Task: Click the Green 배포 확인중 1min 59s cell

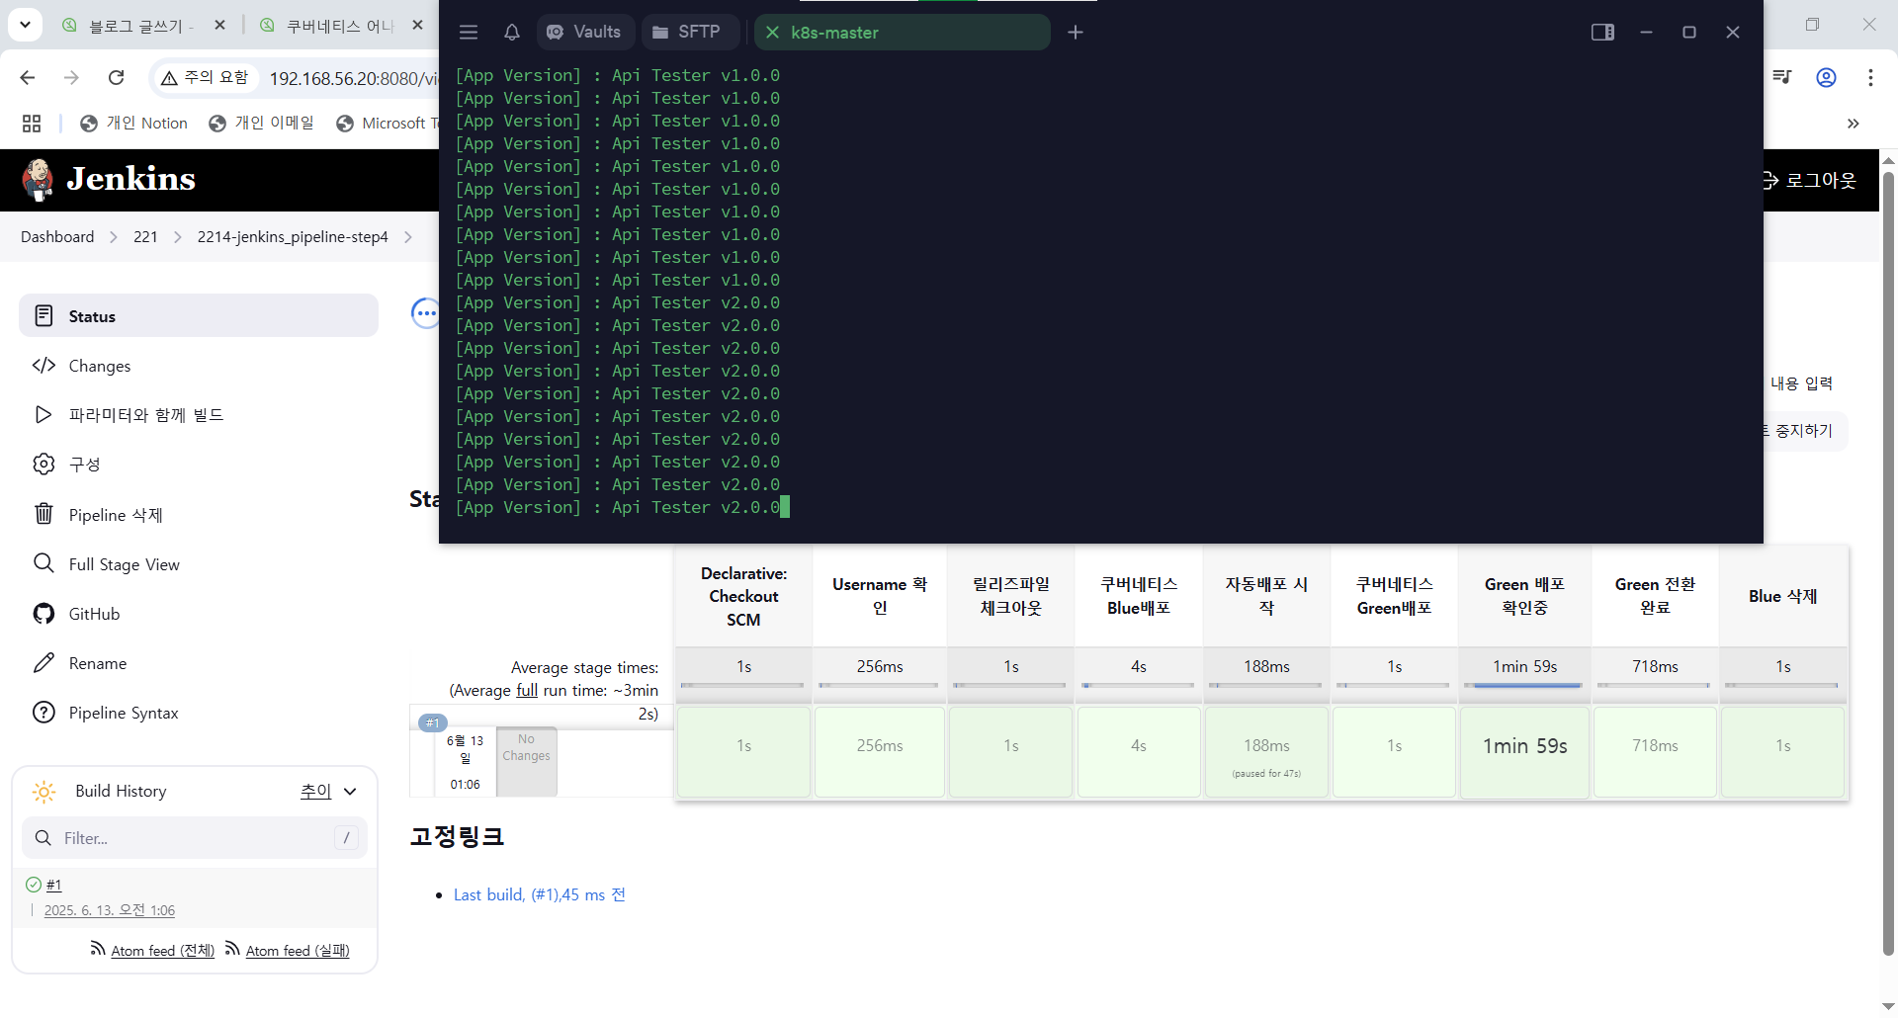Action: 1524,751
